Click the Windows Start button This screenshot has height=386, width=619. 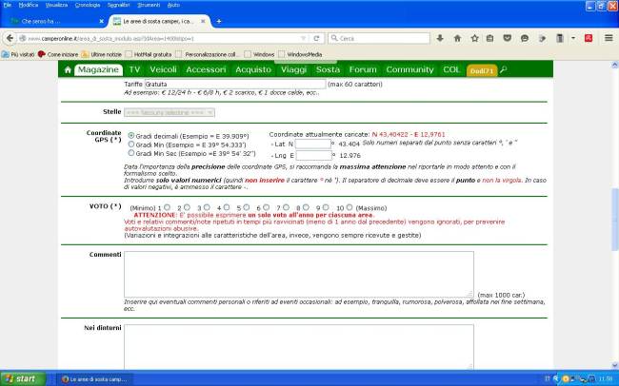click(x=24, y=378)
